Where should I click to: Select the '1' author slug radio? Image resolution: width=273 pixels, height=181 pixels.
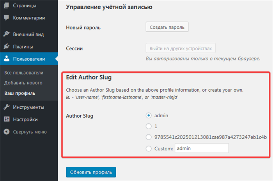click(149, 126)
